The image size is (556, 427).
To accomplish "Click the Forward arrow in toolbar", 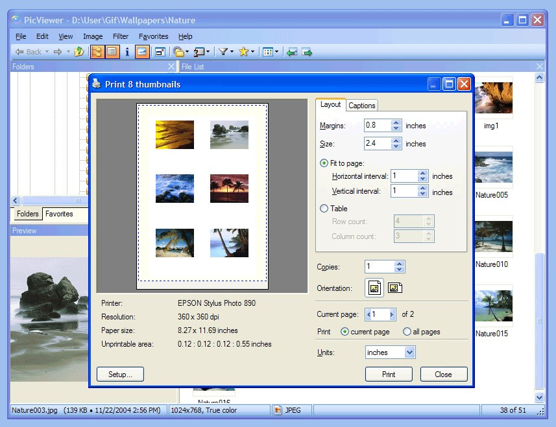I will (58, 52).
